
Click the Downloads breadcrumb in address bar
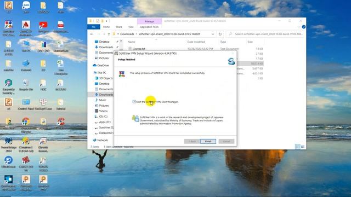point(127,34)
